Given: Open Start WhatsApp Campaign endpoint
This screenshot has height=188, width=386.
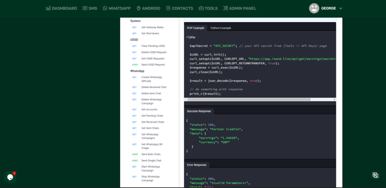Looking at the screenshot, I should pos(151,168).
